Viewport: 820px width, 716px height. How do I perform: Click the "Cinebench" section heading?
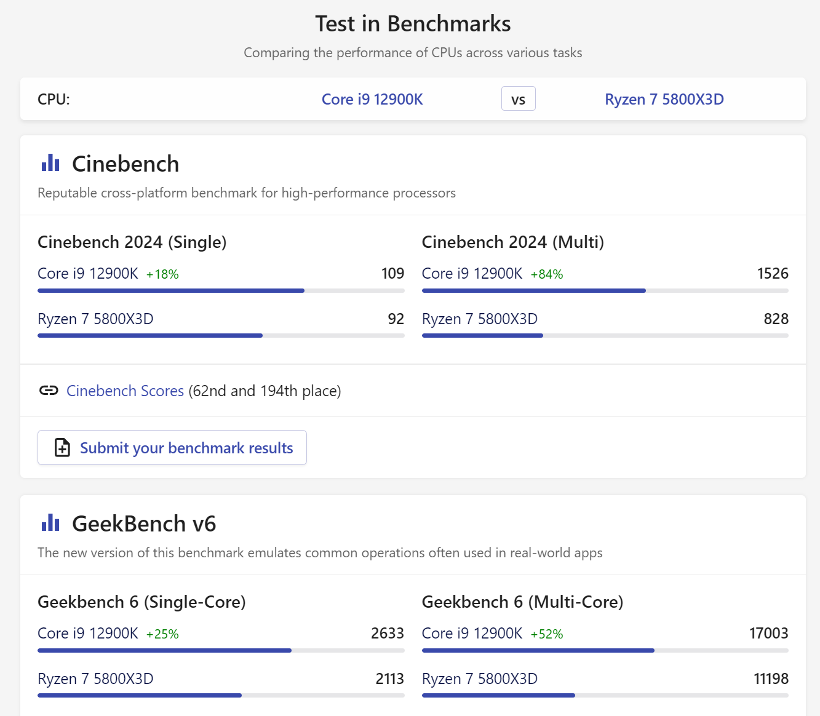click(x=125, y=164)
